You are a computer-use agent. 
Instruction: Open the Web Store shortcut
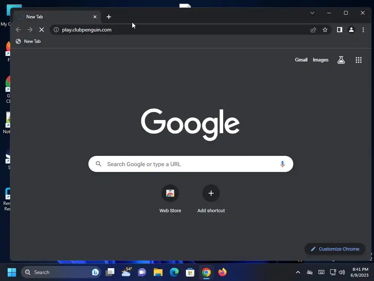pos(170,199)
